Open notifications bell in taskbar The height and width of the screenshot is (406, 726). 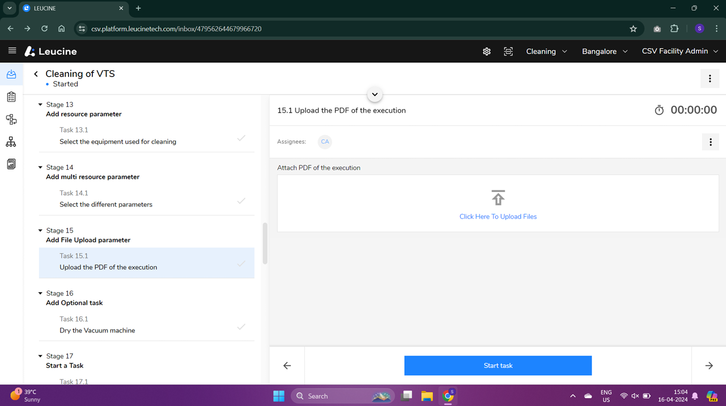(x=695, y=396)
